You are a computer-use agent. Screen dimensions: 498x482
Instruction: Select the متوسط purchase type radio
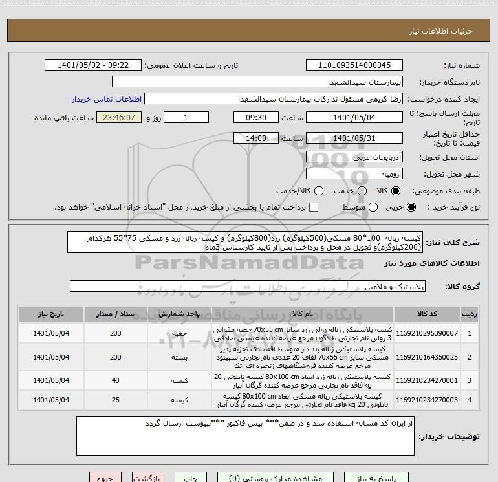371,207
